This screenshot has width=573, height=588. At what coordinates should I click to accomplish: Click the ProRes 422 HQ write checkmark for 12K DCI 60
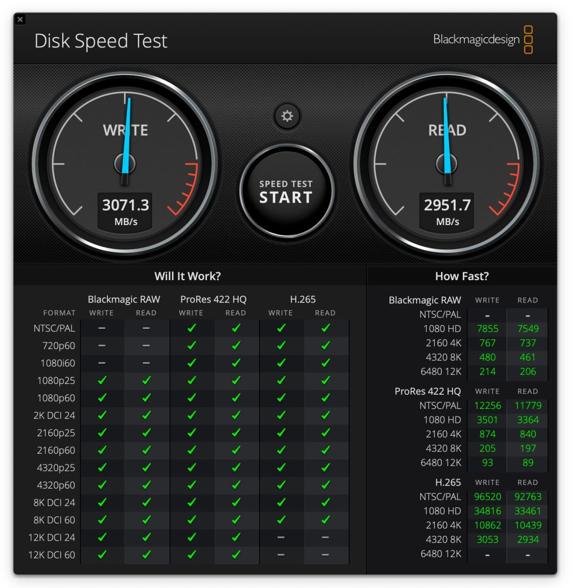(192, 555)
